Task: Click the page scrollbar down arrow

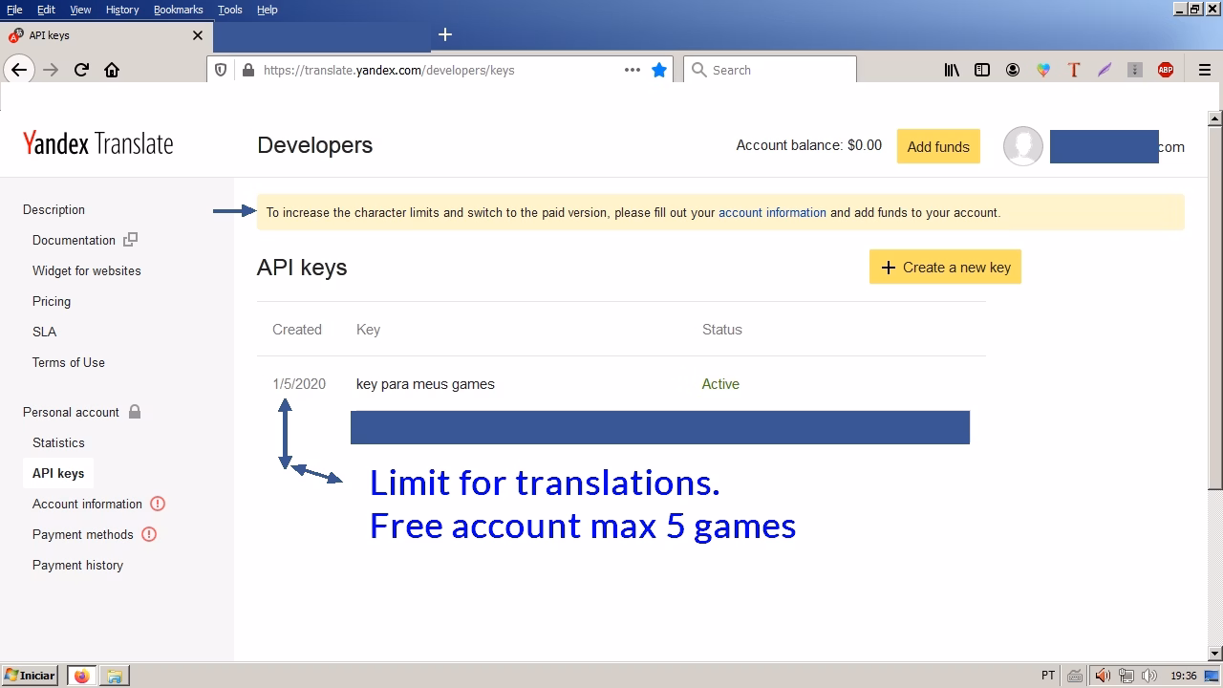Action: [1215, 654]
